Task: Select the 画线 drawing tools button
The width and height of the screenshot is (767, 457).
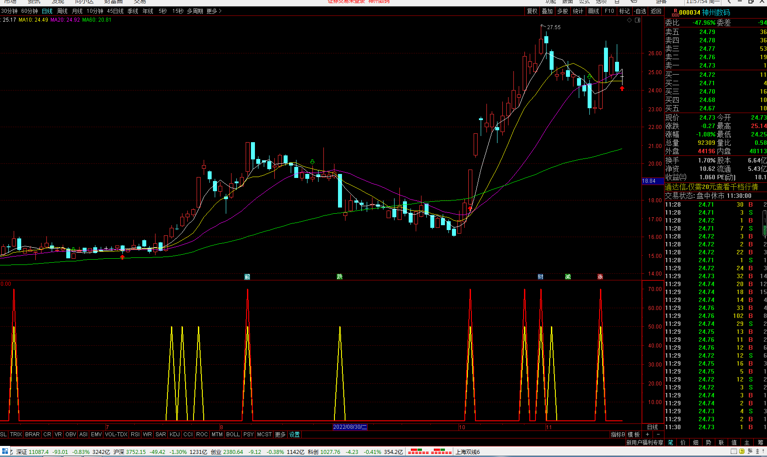Action: [x=594, y=11]
